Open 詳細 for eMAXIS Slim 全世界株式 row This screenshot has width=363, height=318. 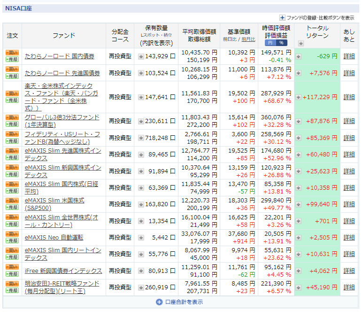point(349,221)
